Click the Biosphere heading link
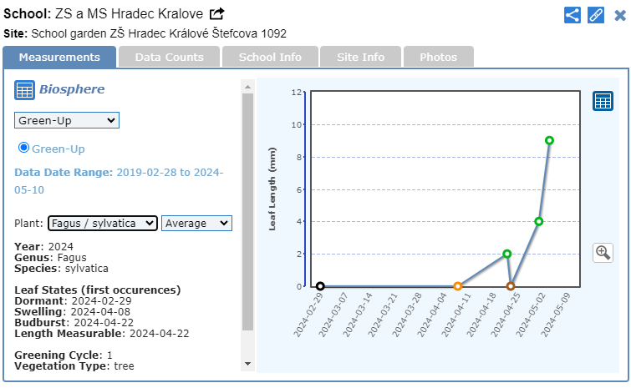The width and height of the screenshot is (631, 388). click(73, 89)
